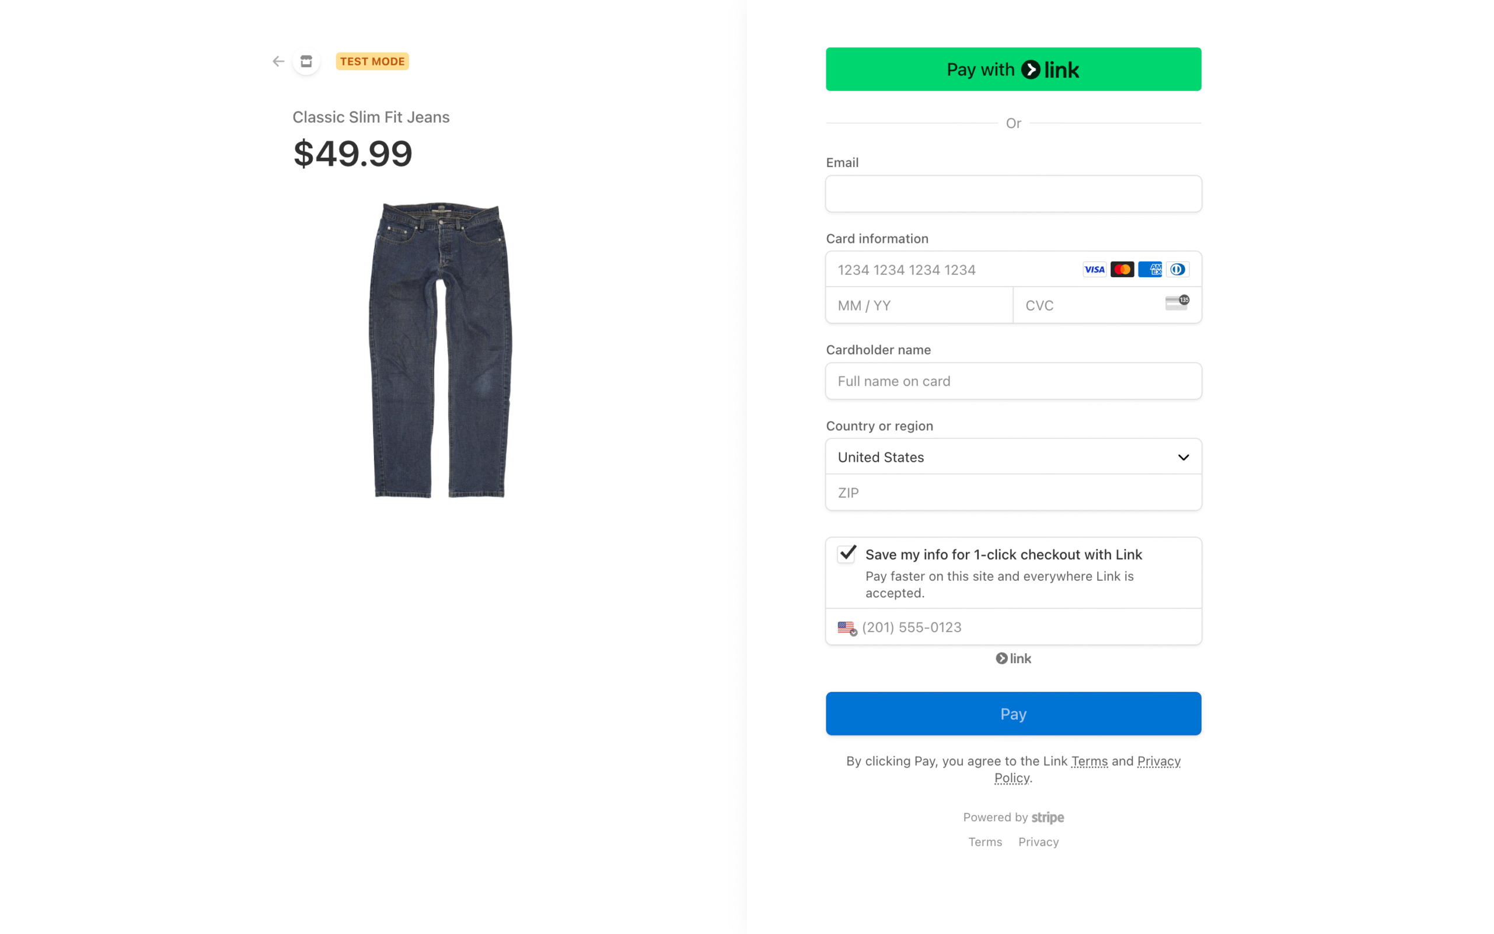This screenshot has width=1494, height=934.
Task: Click the American Express icon
Action: 1150,269
